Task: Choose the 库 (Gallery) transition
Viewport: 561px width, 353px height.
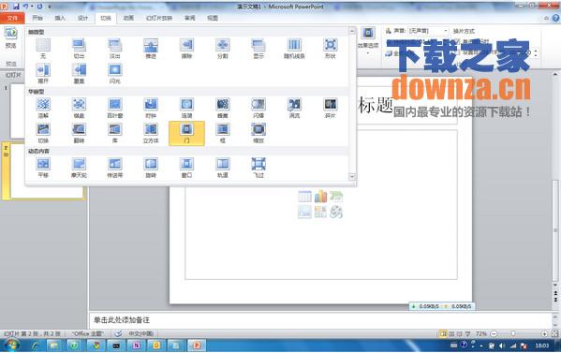Action: [x=115, y=133]
